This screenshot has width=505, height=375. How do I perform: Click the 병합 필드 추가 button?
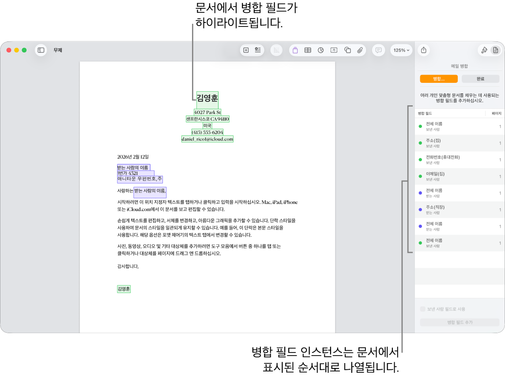(x=460, y=322)
